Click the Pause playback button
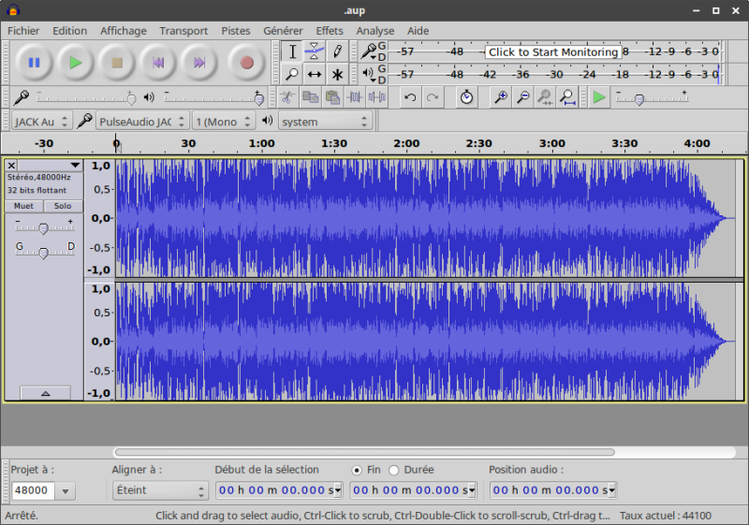 pos(35,63)
